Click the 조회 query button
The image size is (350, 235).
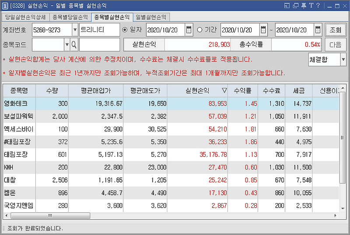pyautogui.click(x=335, y=30)
